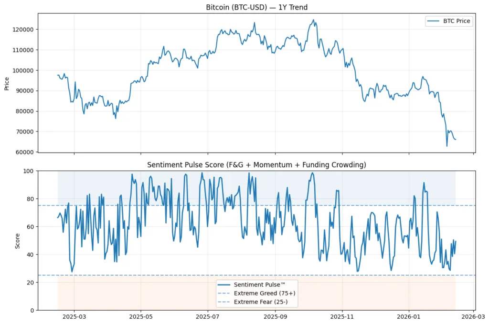Click the 0 score tick label
Image resolution: width=489 pixels, height=324 pixels.
32,310
